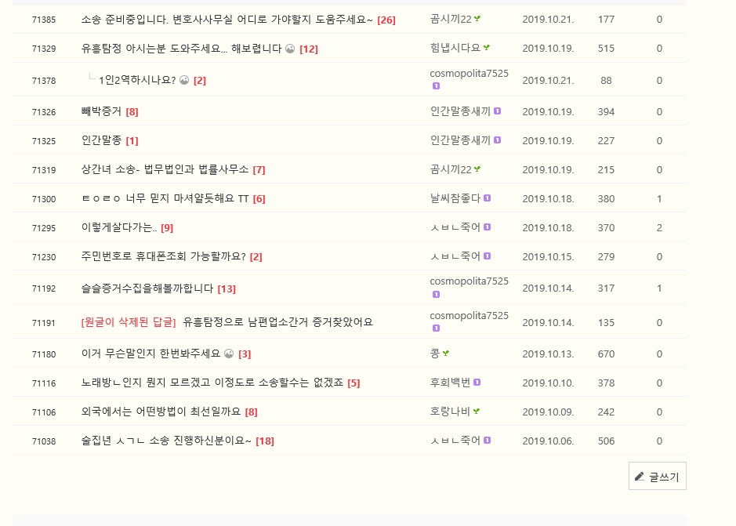Open post 소송 준비중입니다. 변호사사무실
736x526 pixels.
tap(227, 20)
